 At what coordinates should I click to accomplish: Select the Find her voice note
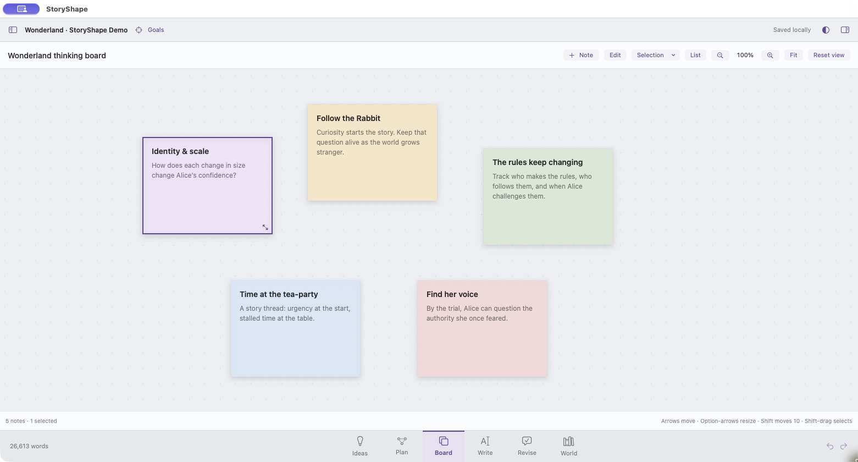(482, 328)
